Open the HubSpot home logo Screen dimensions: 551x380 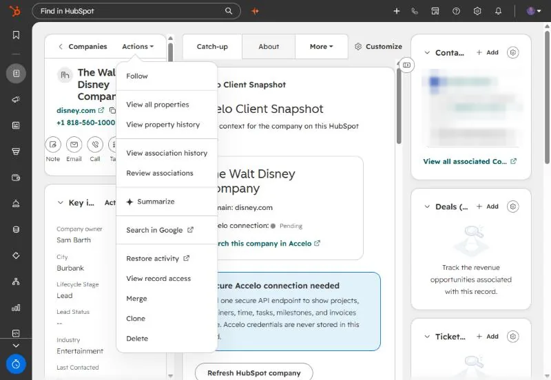coord(14,11)
